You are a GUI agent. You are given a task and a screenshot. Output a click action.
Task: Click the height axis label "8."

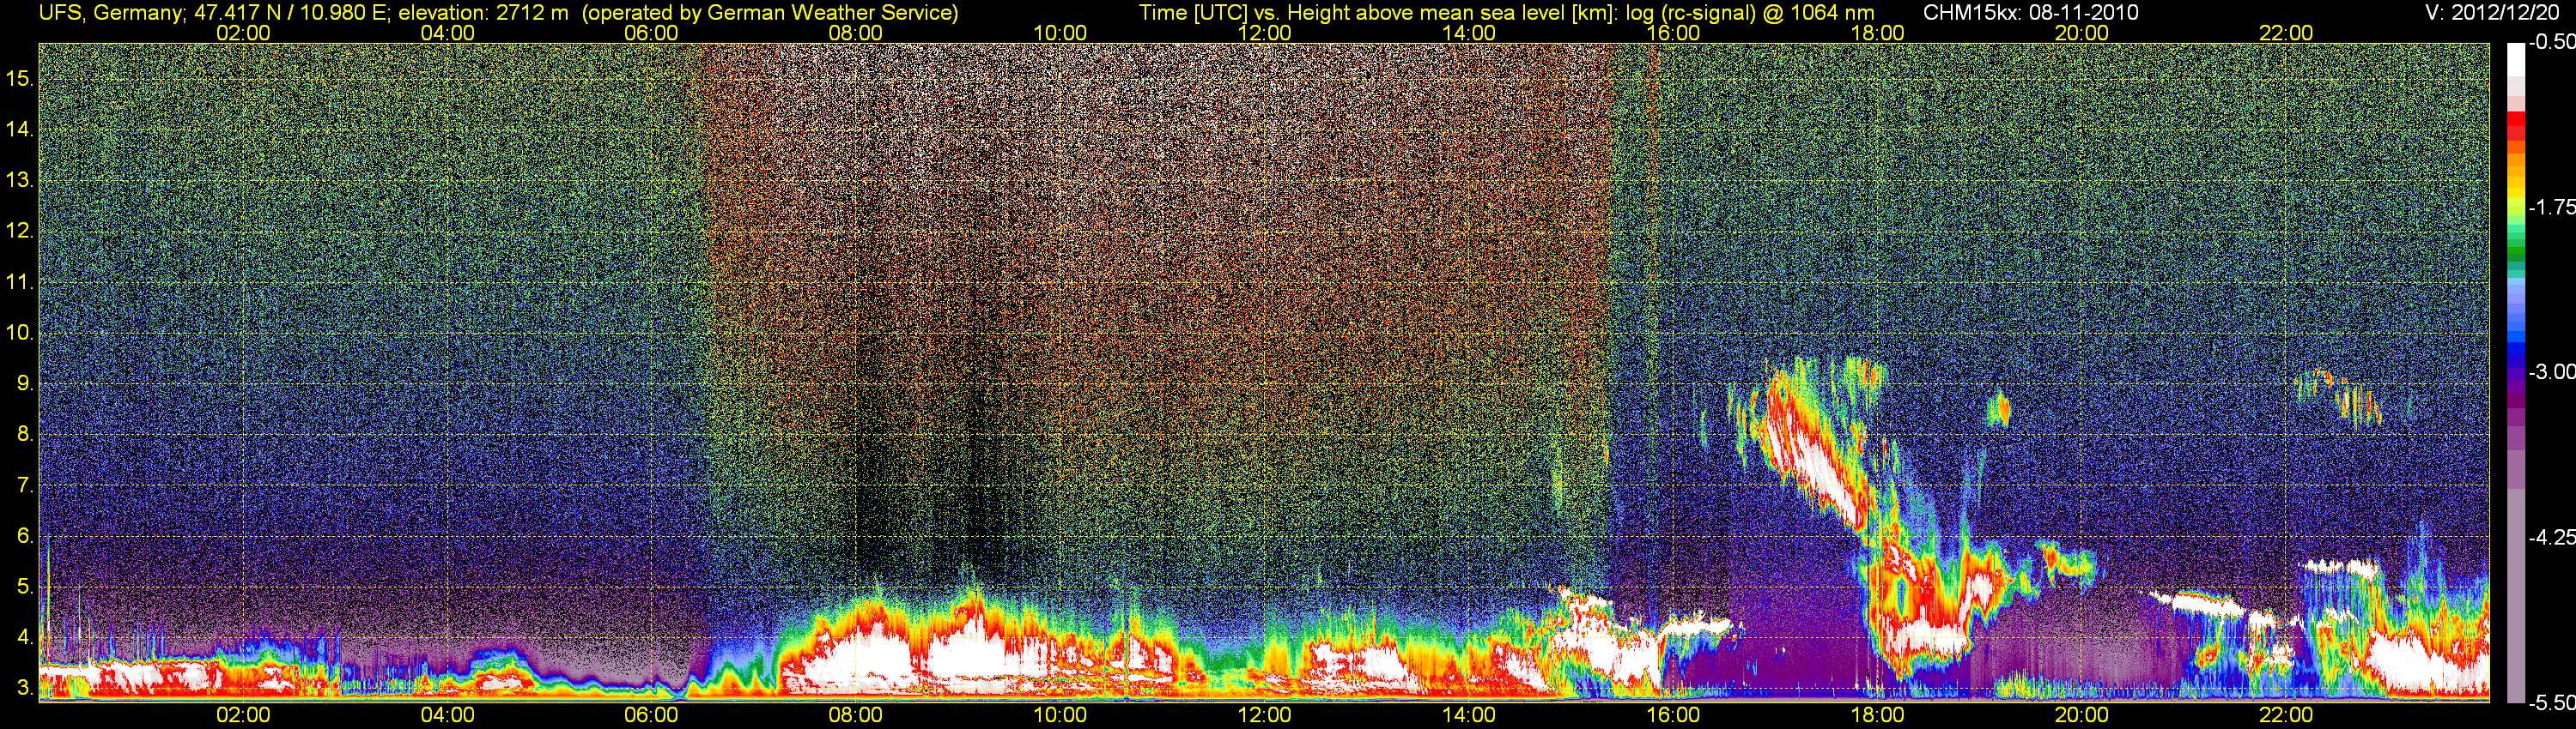pyautogui.click(x=25, y=435)
